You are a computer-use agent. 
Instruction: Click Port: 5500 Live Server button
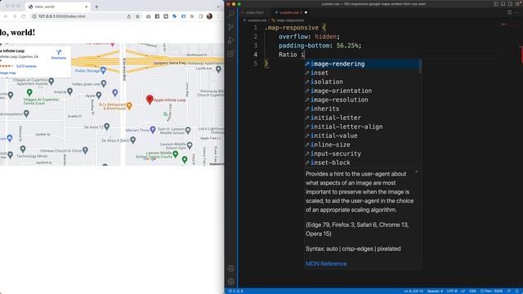(491, 291)
